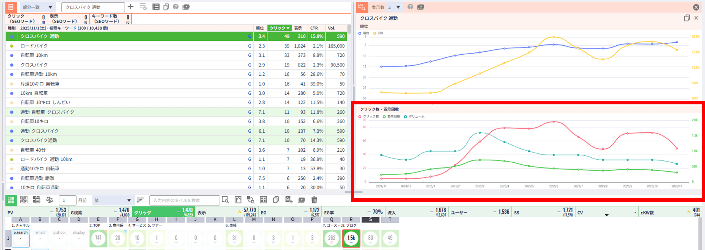The width and height of the screenshot is (705, 250).
Task: Toggle the クリック数 series in chart legend
Action: tap(369, 117)
